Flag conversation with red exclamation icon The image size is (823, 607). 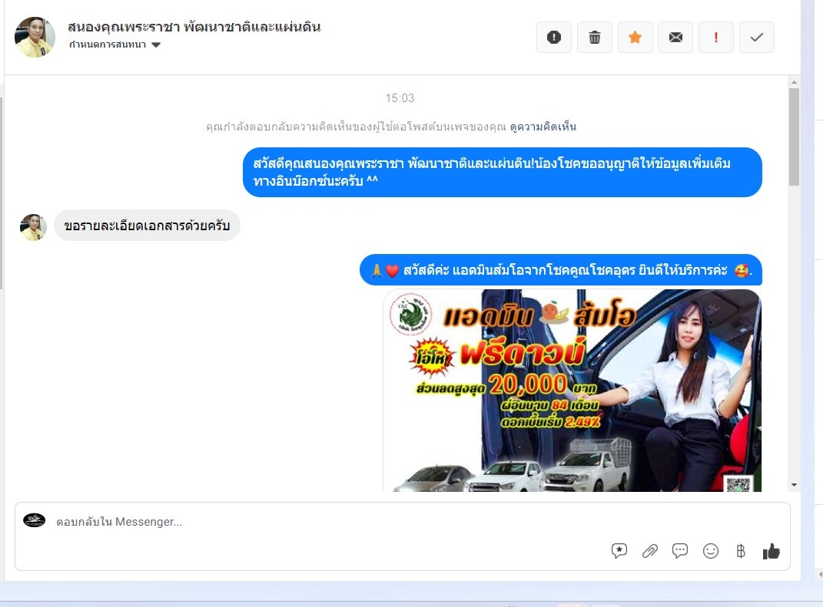(x=716, y=37)
